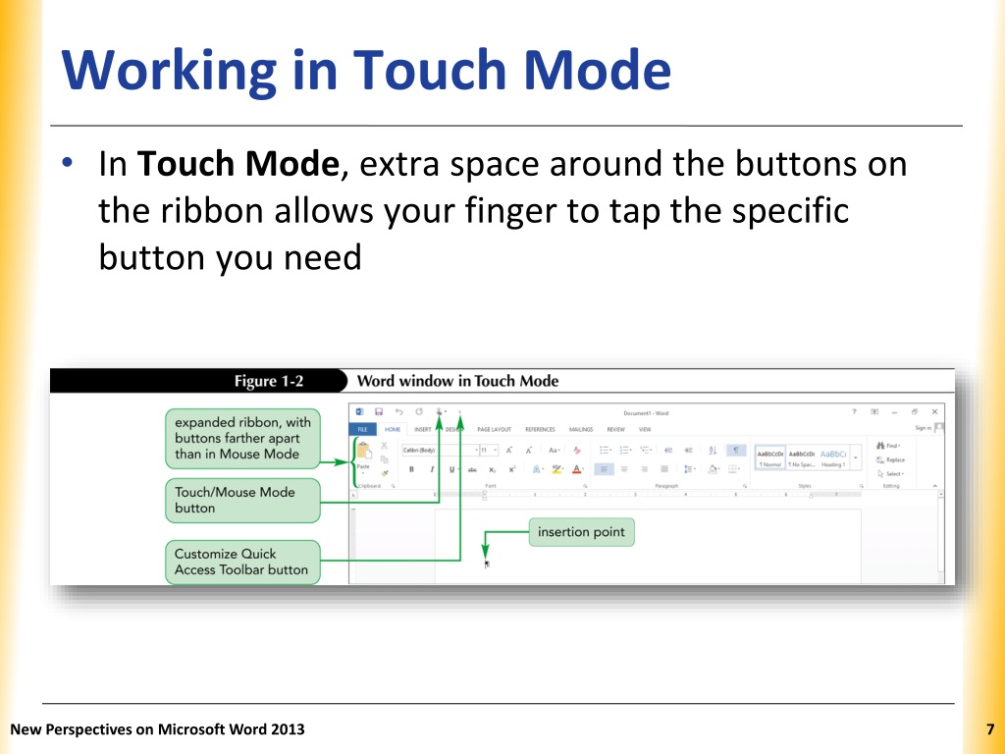Select Align Left paragraph alignment
Image resolution: width=1005 pixels, height=754 pixels.
point(604,469)
